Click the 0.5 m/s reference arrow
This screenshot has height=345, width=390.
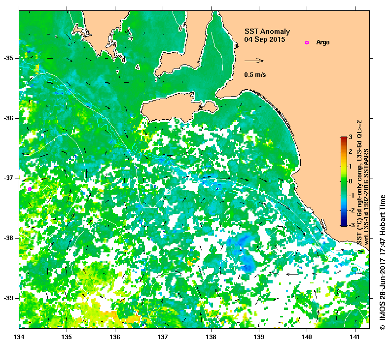point(254,61)
